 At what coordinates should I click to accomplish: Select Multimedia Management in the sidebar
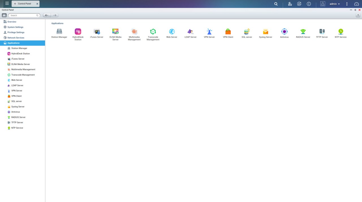(22, 69)
